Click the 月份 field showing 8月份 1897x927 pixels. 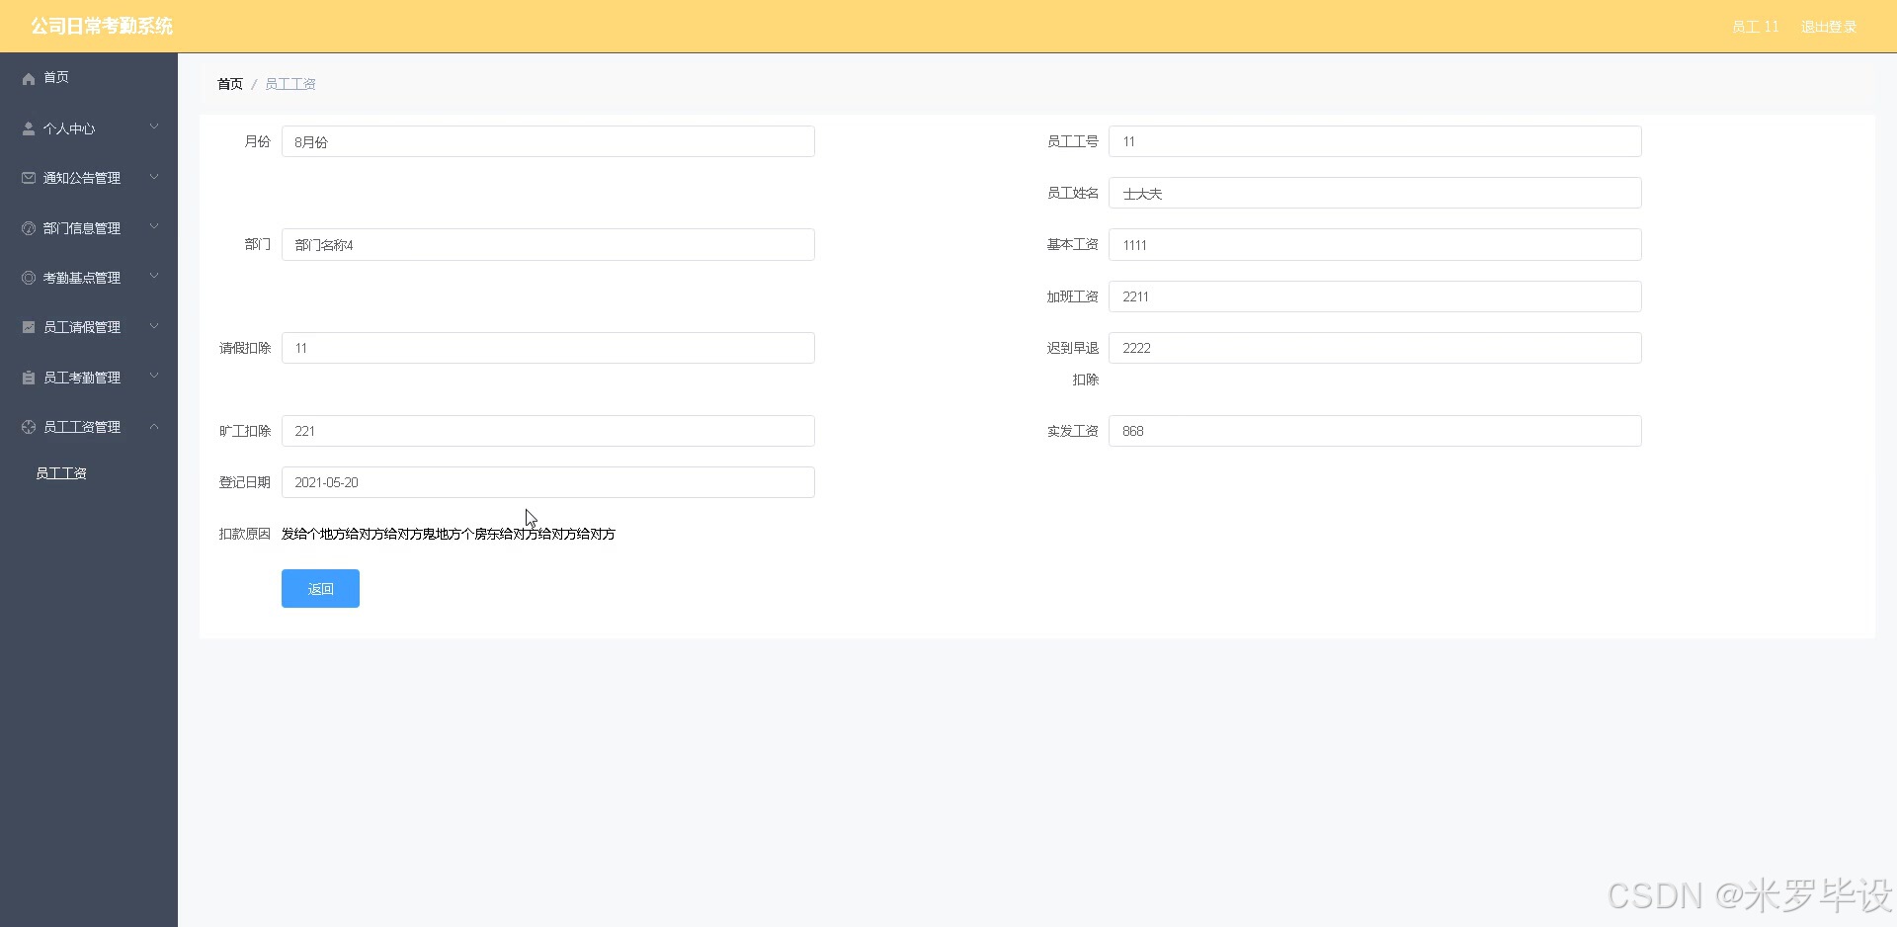pyautogui.click(x=548, y=141)
